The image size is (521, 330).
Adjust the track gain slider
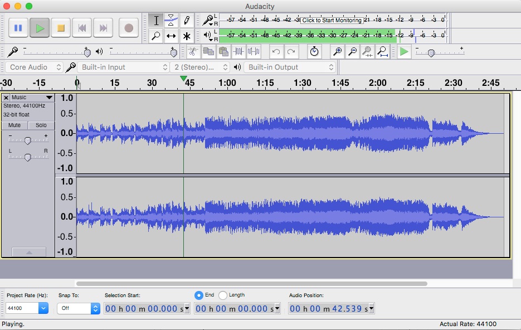coord(27,140)
